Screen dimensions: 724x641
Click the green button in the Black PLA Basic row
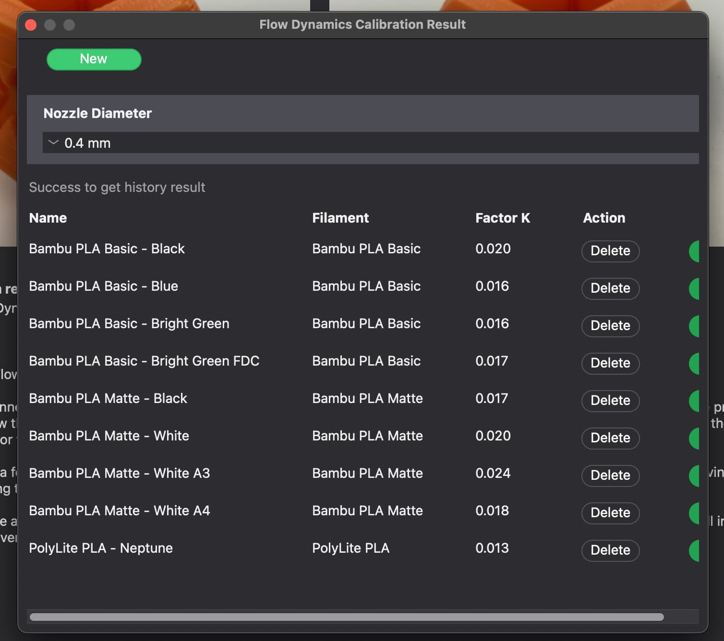tap(694, 251)
